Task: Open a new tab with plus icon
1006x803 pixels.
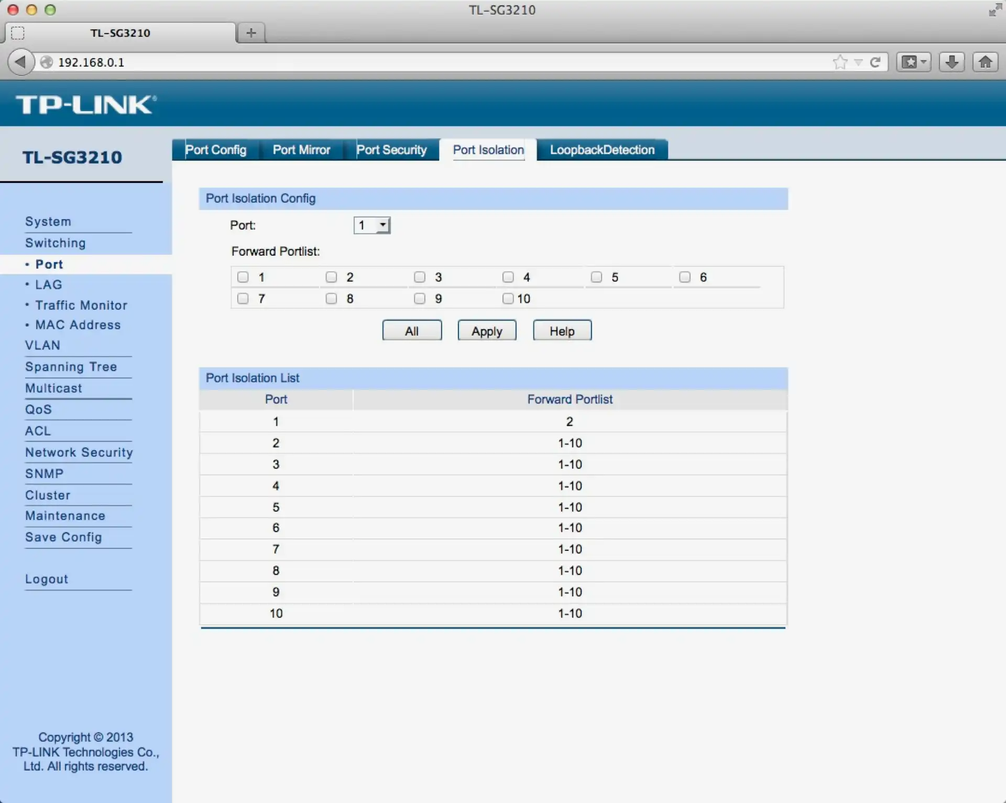Action: click(251, 32)
